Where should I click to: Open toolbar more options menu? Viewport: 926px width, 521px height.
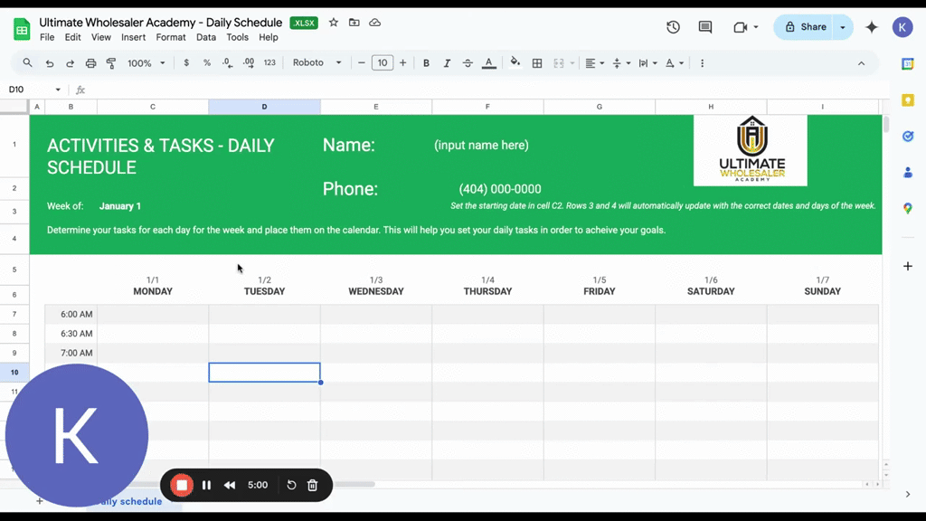[702, 63]
